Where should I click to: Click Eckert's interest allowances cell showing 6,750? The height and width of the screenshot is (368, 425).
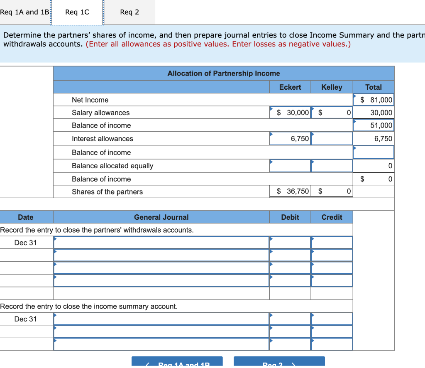coord(290,138)
